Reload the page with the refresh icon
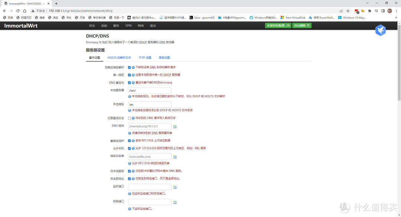This screenshot has width=401, height=217. [x=19, y=11]
